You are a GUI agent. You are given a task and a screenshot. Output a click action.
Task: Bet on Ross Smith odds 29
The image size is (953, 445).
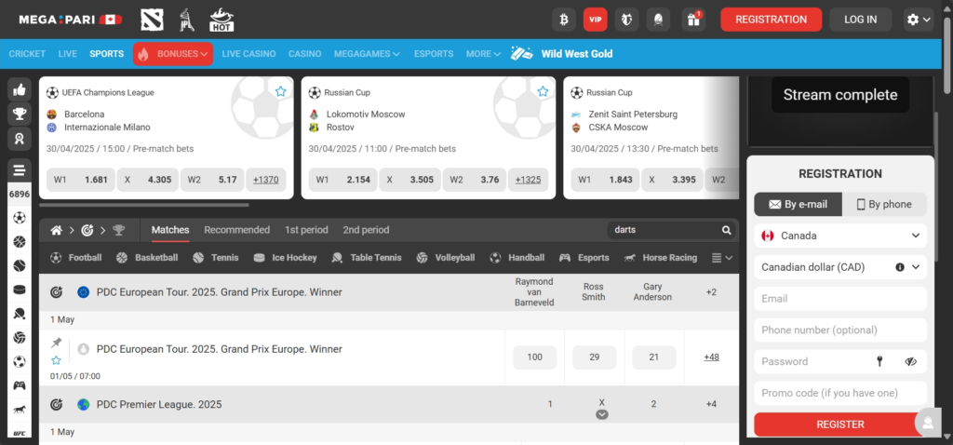click(595, 357)
